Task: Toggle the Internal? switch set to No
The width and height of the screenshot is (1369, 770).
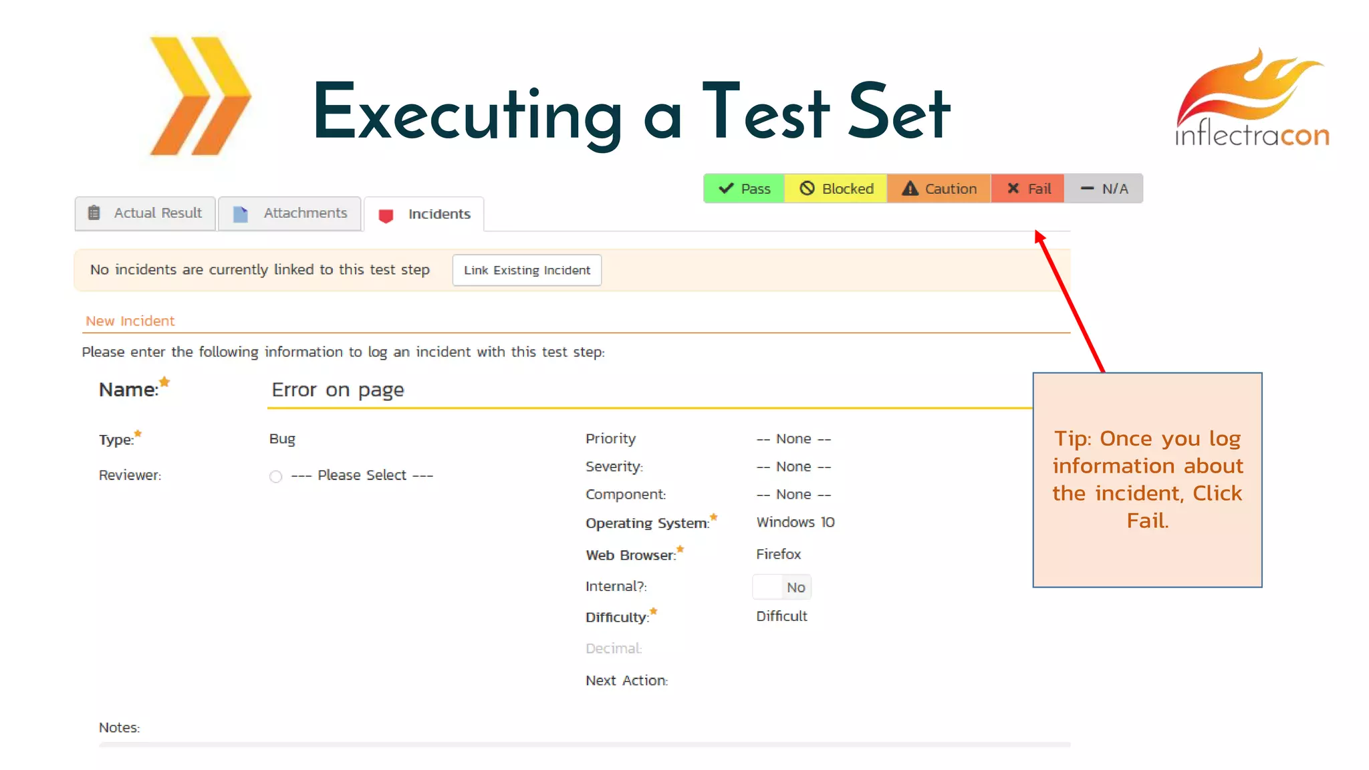Action: pos(782,587)
